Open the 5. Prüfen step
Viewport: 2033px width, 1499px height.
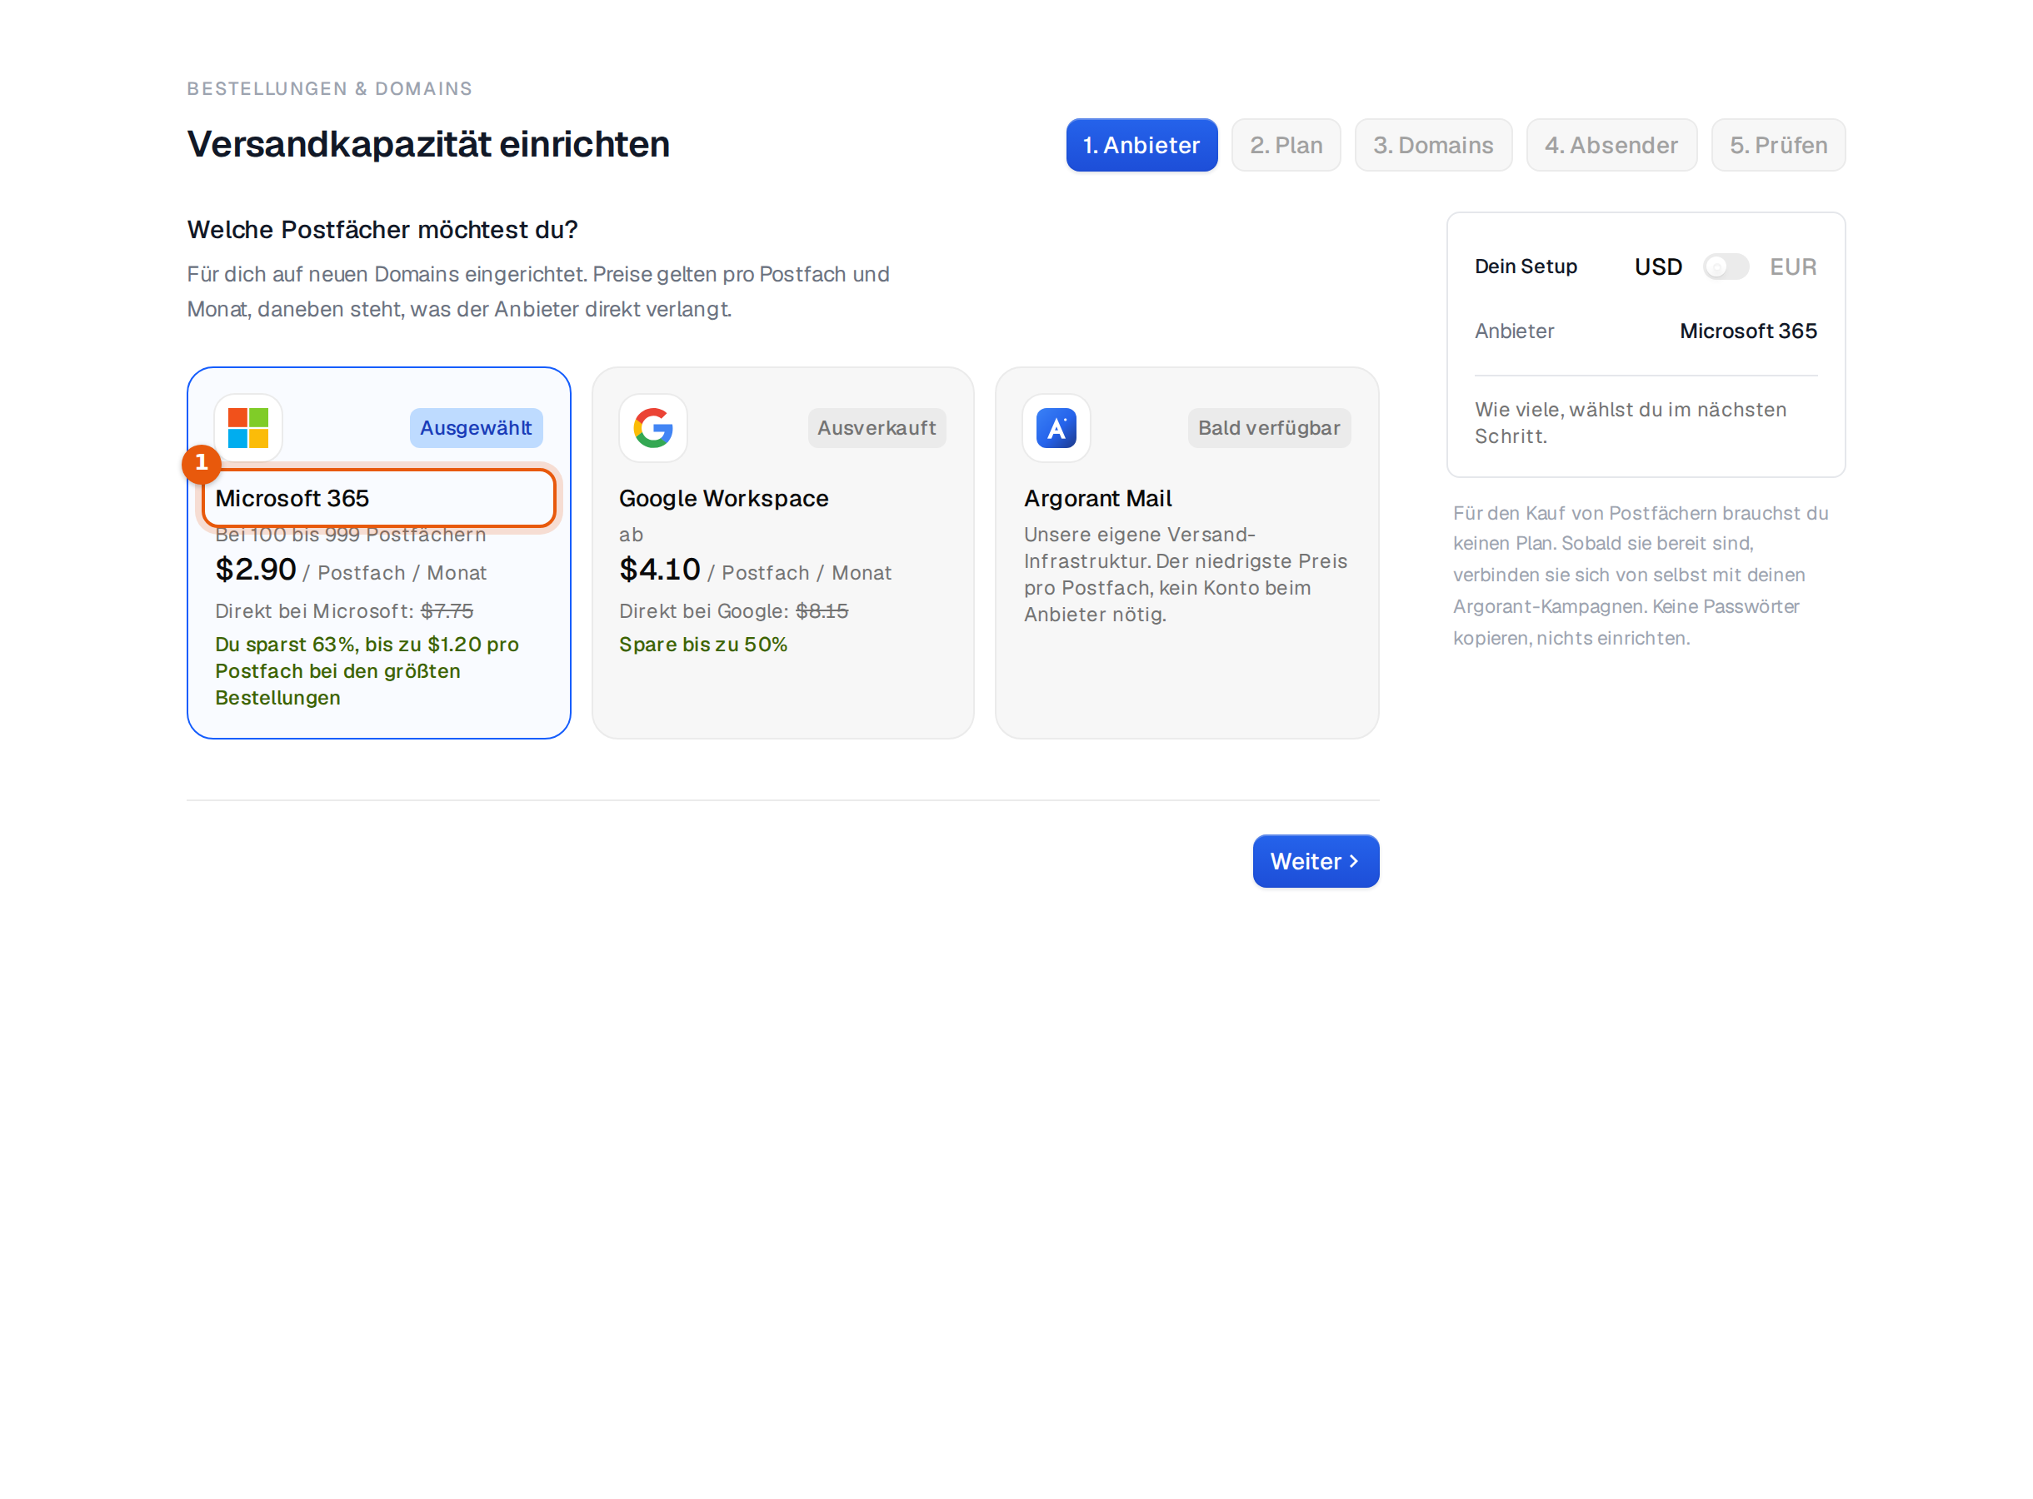(x=1778, y=145)
